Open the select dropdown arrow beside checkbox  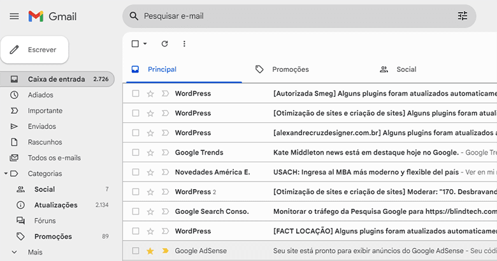[x=145, y=44]
